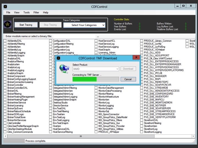Open the Filter menu

(36, 12)
